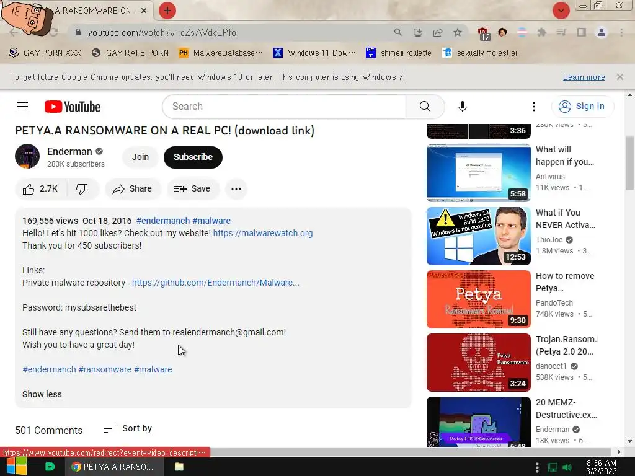Screen dimensions: 635x476
Task: Dislike the video with thumbs down
Action: tap(82, 189)
